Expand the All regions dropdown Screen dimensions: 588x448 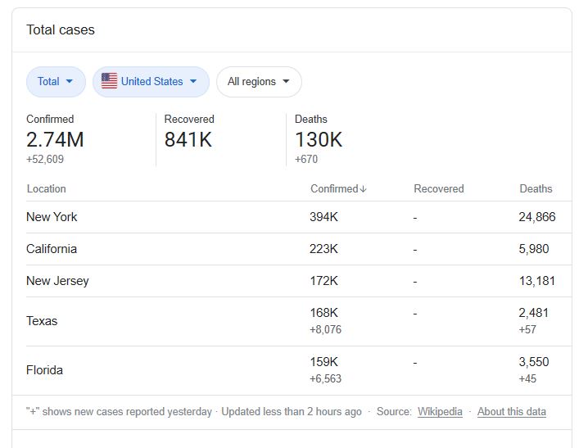(259, 82)
